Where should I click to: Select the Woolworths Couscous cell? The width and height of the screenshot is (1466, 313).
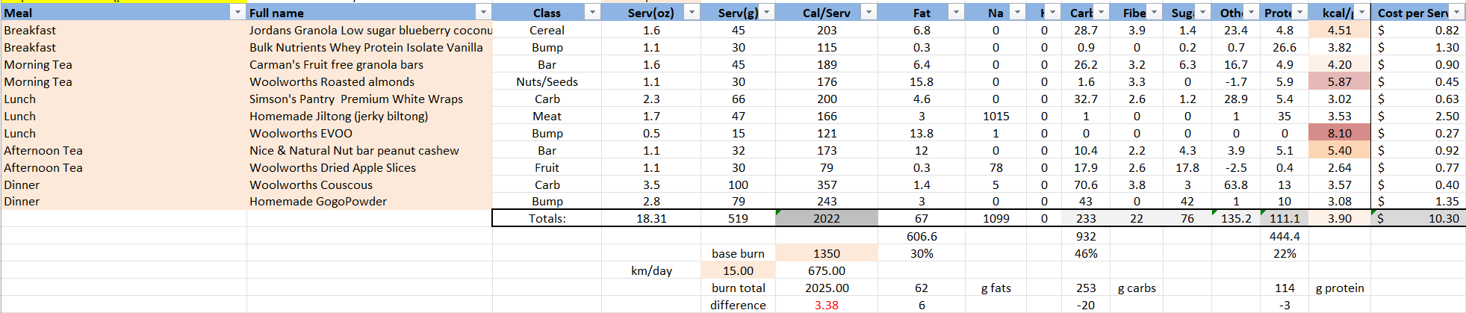coord(370,185)
